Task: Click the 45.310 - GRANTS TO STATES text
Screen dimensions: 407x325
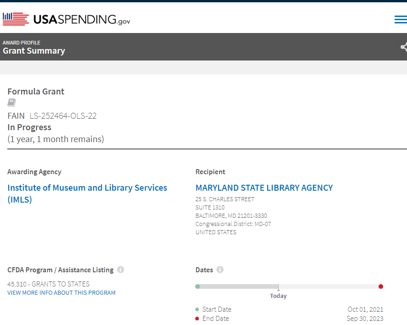Action: (49, 284)
